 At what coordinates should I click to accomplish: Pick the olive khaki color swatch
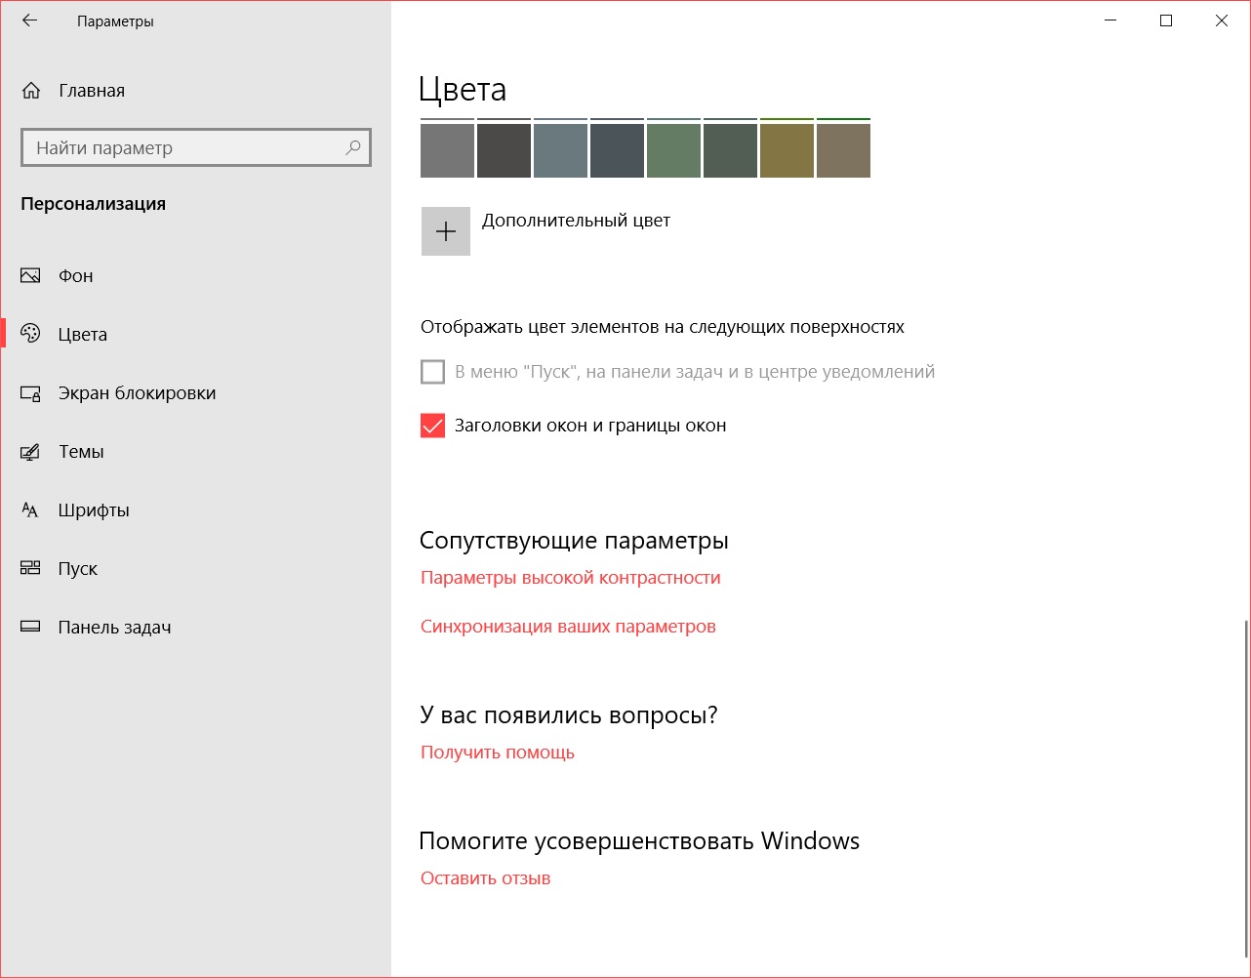pos(787,148)
